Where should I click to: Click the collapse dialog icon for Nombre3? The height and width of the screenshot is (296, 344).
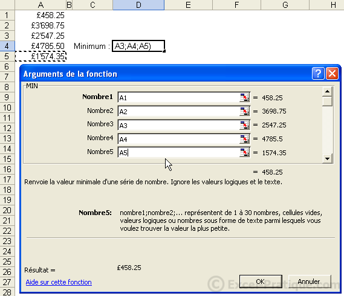pyautogui.click(x=244, y=125)
